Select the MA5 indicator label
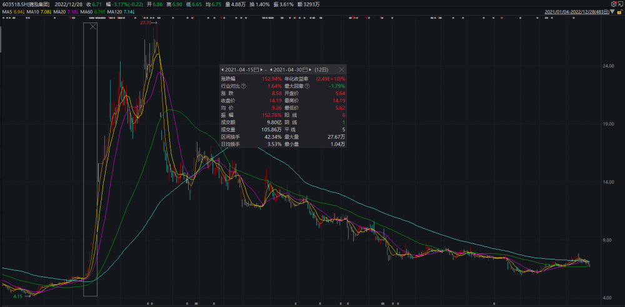The height and width of the screenshot is (307, 625). (x=7, y=13)
